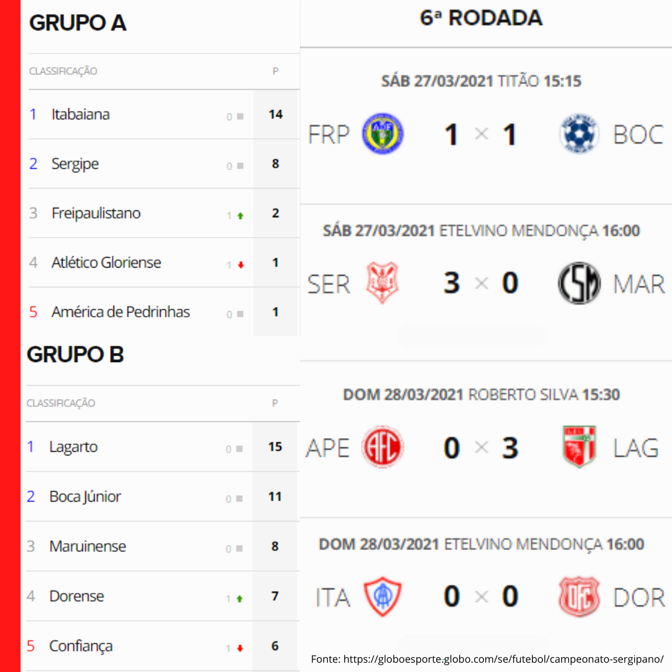
Task: Click the 6ª Rodada header
Action: [x=481, y=18]
